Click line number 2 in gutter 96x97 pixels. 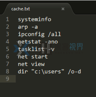[7, 27]
